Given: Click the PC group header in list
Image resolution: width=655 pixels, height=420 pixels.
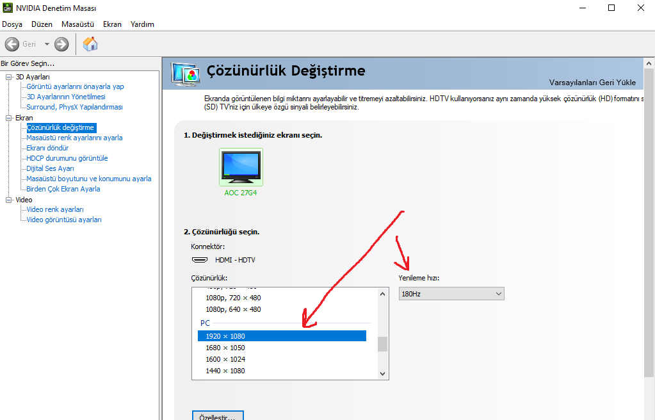Looking at the screenshot, I should pyautogui.click(x=205, y=323).
